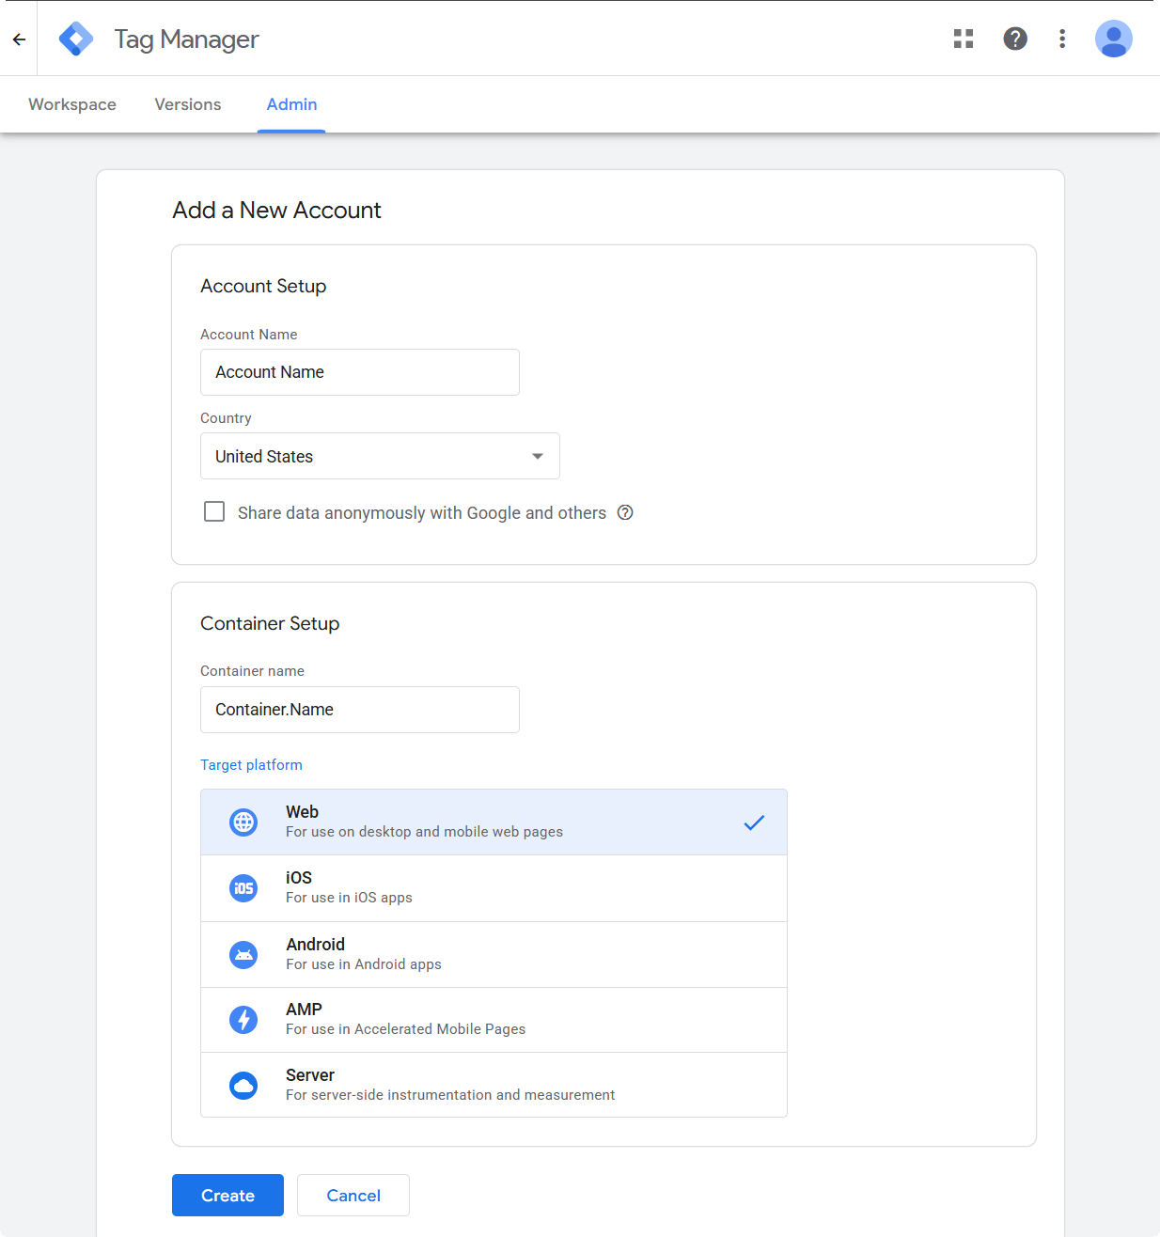
Task: Select Web as target platform
Action: coord(494,822)
